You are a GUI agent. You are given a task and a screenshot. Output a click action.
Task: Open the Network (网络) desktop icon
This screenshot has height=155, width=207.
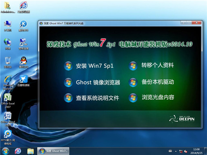8,44
